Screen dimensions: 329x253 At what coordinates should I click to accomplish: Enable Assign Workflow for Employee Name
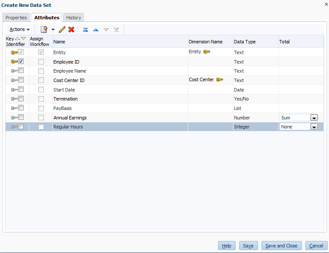(x=41, y=71)
